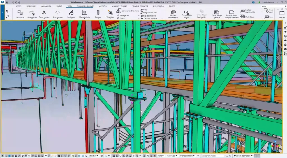Toggle snap to perpendicular icon
Viewport: 287px width, 158px height.
131,156
